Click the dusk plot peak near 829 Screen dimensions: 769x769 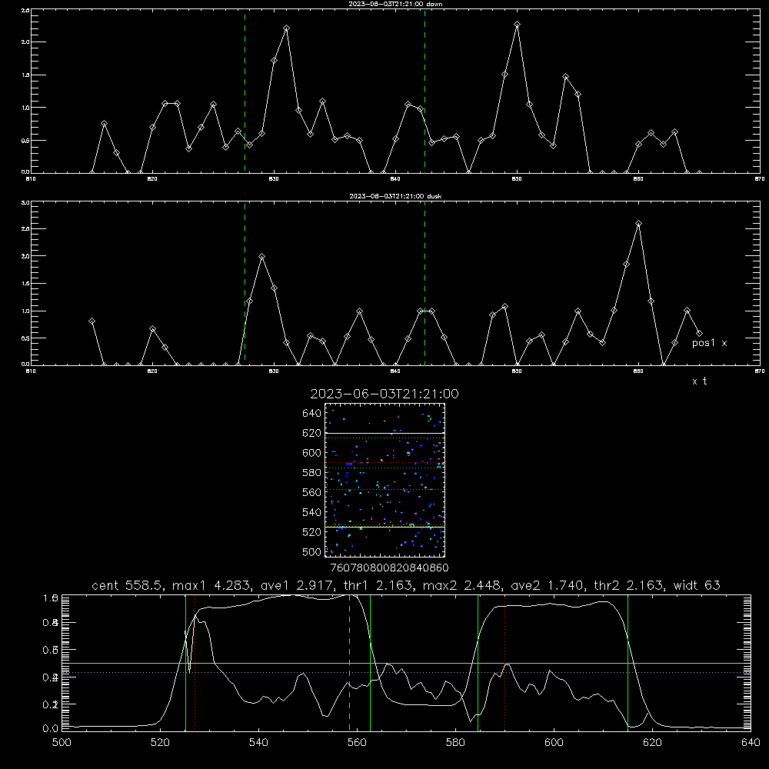[x=262, y=257]
